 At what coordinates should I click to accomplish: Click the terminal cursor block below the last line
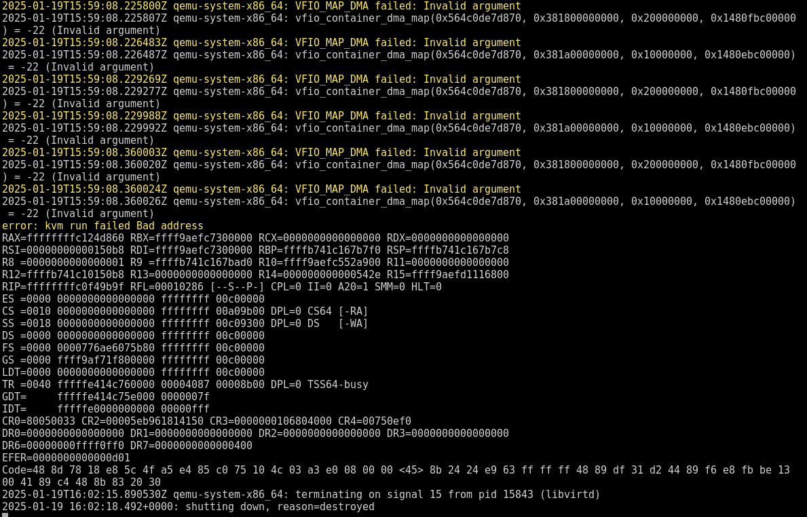pyautogui.click(x=5, y=514)
